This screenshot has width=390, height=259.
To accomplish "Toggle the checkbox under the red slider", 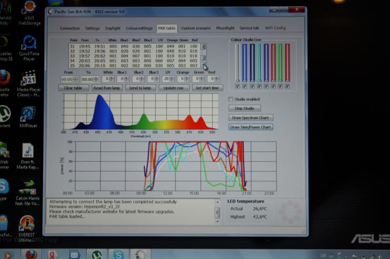I will (288, 86).
